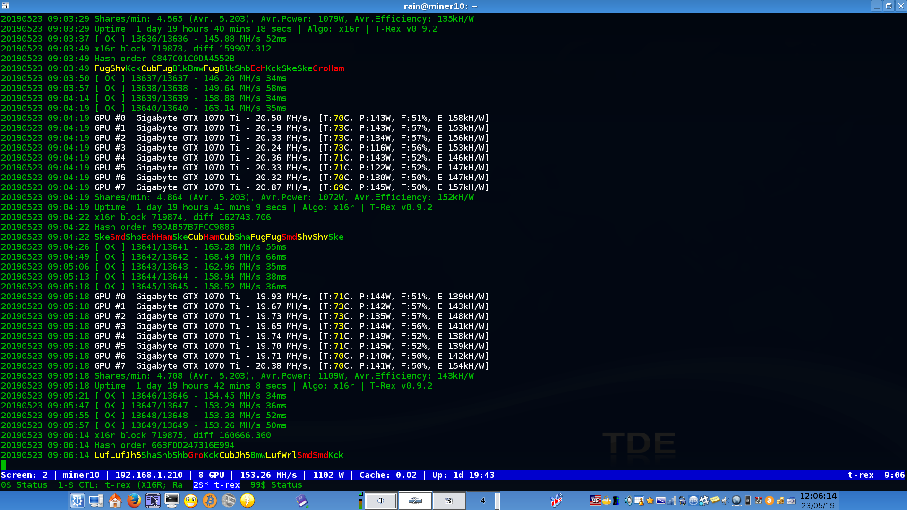Screen dimensions: 907x510
Task: Click 'Up: 1d 19:43' in status bar
Action: (463, 475)
